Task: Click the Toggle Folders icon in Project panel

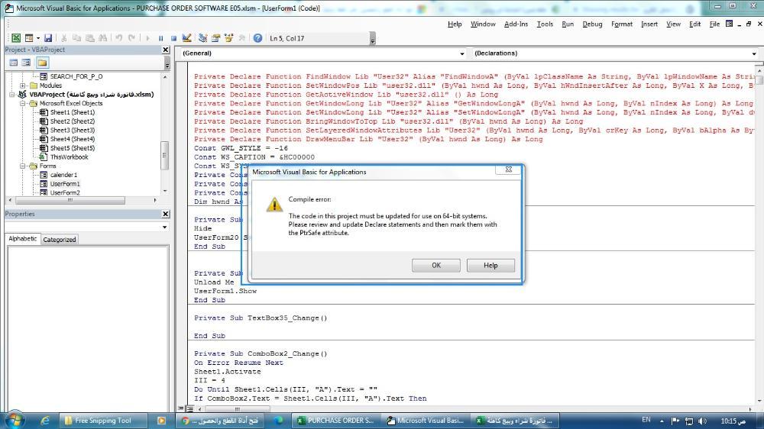Action: (x=42, y=63)
